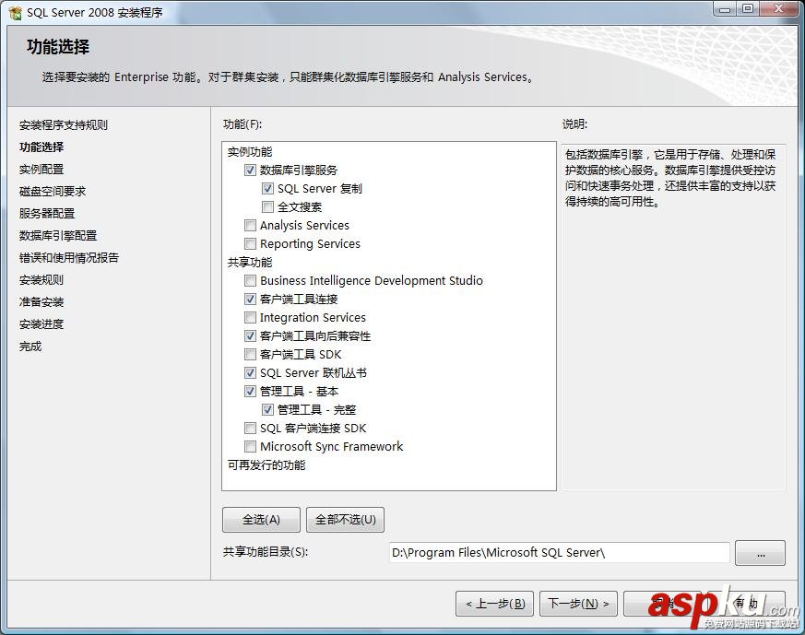The image size is (805, 635).
Task: Click the 全部不选(U) button
Action: pos(346,520)
